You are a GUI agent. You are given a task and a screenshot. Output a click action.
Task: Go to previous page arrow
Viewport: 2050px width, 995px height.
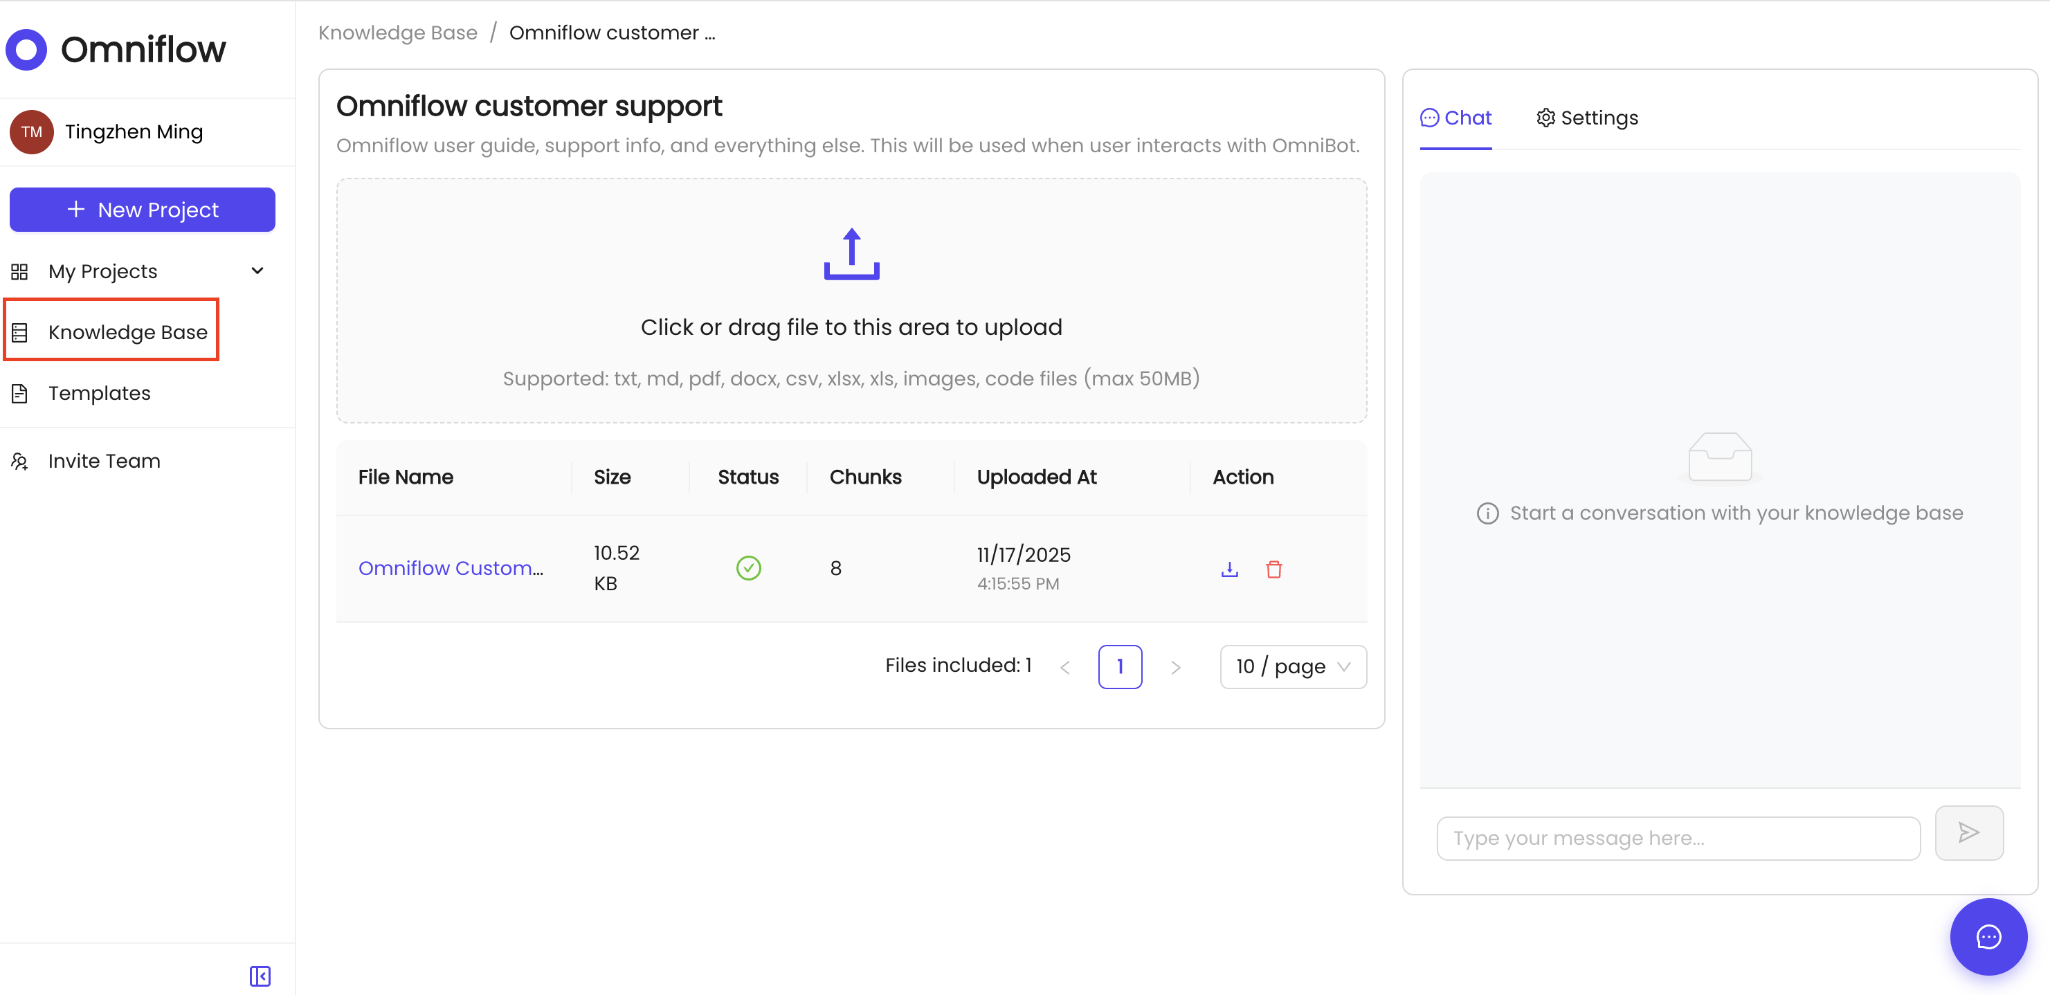point(1064,667)
